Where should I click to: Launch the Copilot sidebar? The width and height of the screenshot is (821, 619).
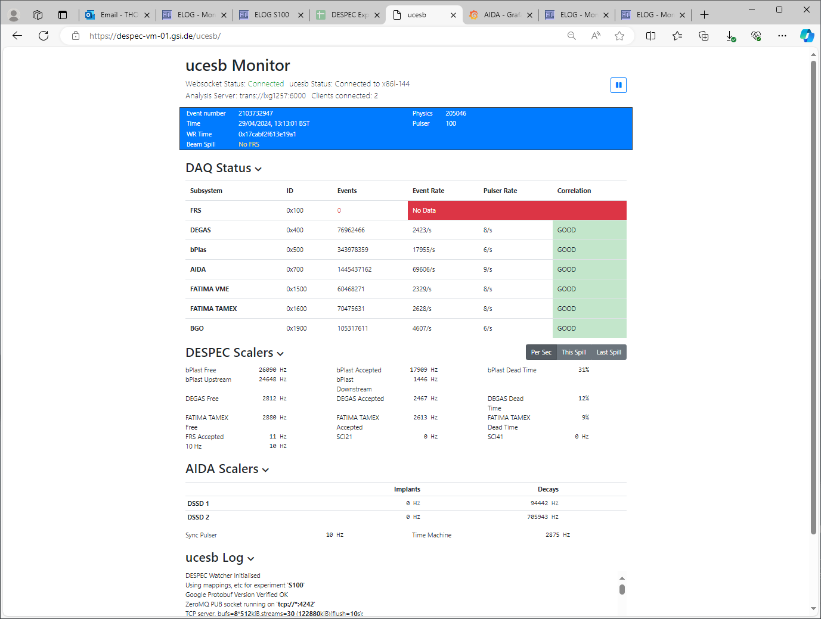tap(807, 36)
